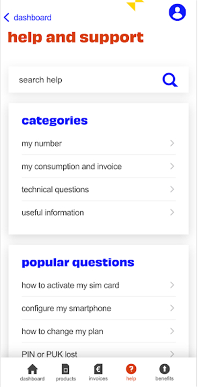The width and height of the screenshot is (198, 387).
Task: Open the useful information chevron
Action: click(x=172, y=212)
